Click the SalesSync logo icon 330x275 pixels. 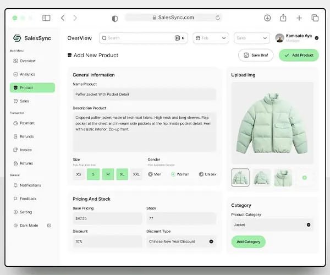[17, 38]
